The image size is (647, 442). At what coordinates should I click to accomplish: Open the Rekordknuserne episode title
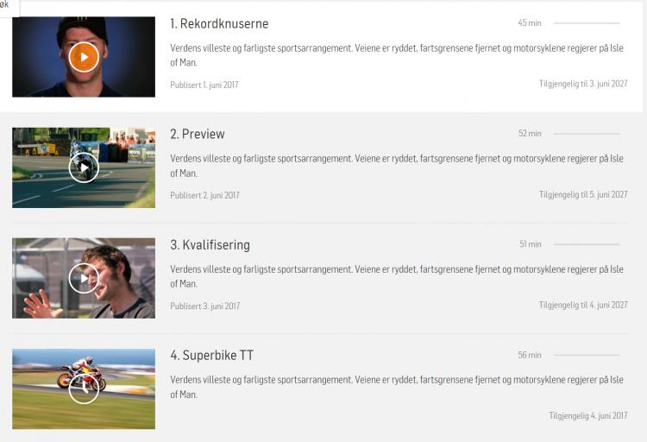point(219,23)
